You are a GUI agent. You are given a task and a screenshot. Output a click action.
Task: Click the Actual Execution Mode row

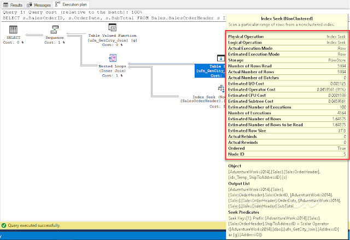[287, 49]
